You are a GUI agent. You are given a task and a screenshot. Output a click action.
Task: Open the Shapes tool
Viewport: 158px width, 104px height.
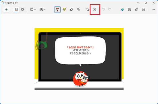point(78,10)
